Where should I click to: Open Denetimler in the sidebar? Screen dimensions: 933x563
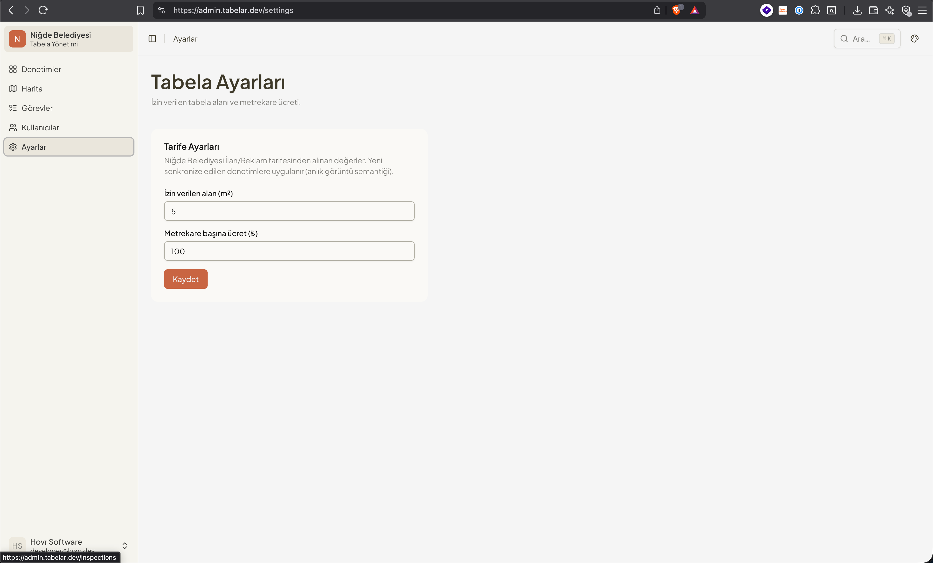click(69, 69)
